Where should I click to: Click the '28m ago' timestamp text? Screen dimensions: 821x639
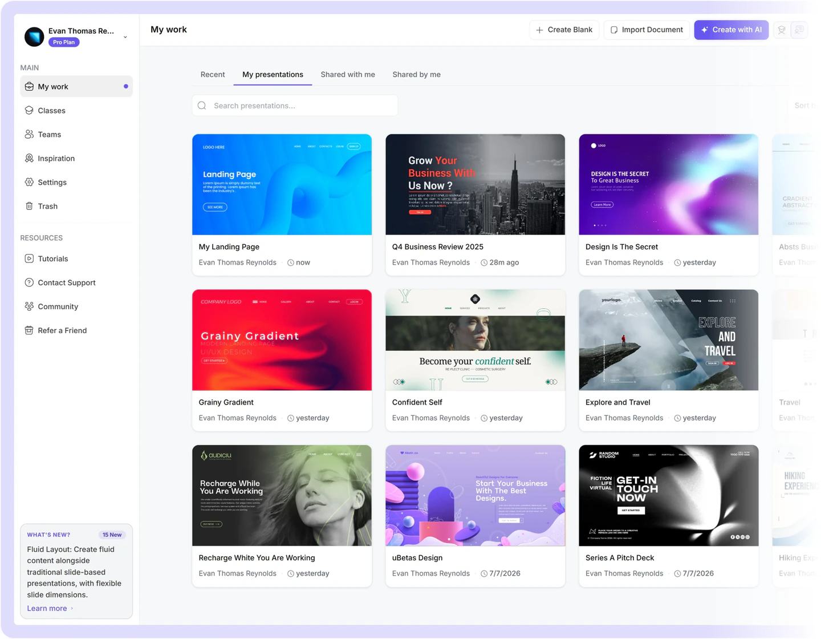point(504,263)
